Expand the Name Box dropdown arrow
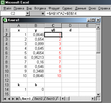Image resolution: width=111 pixels, height=103 pixels. (28, 14)
